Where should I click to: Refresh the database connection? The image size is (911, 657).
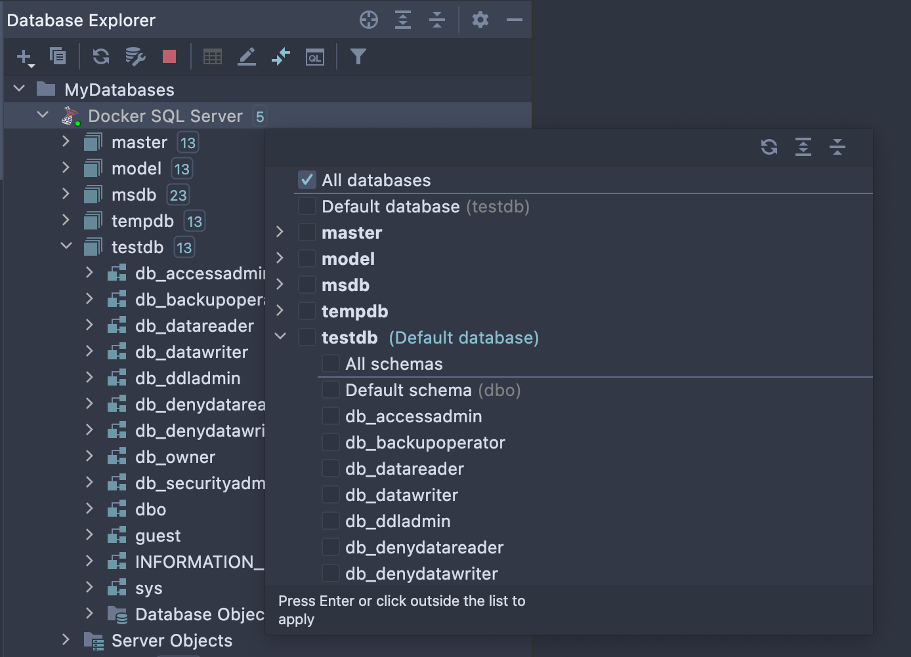[100, 56]
